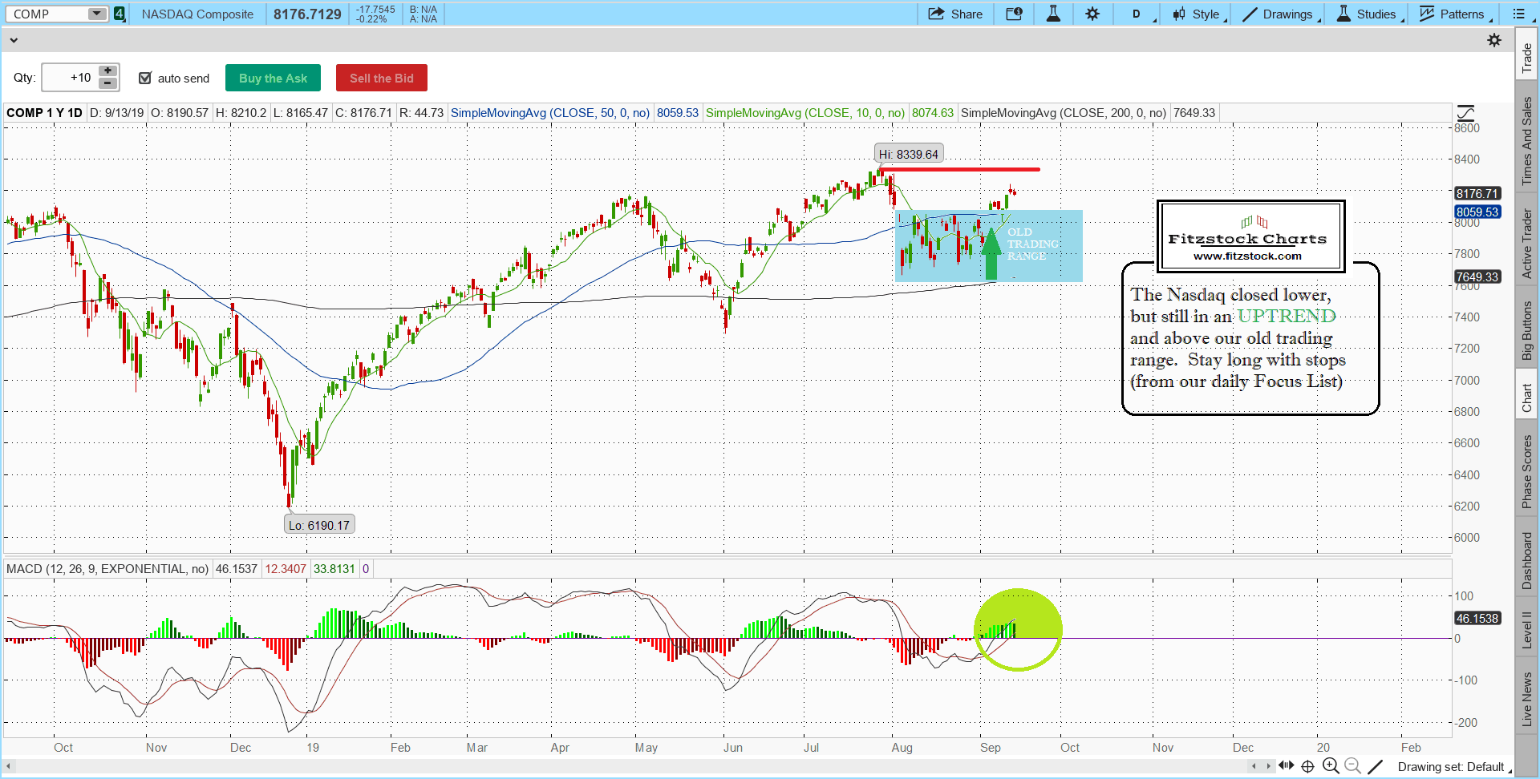Open the symbol info card icon

tap(1014, 14)
